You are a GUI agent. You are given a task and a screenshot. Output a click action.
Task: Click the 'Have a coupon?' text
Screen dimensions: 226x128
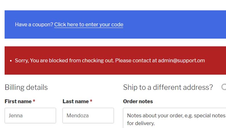(34, 25)
